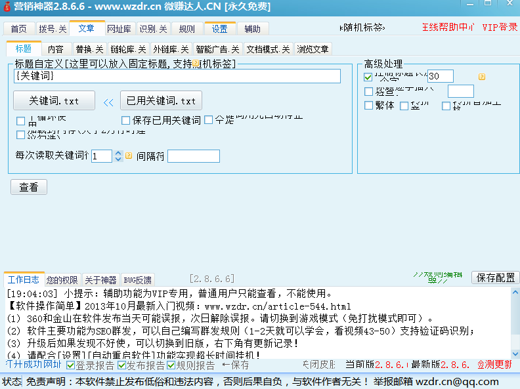Click the log panel's scroll down arrow
Image resolution: width=520 pixels, height=389 pixels.
[515, 354]
